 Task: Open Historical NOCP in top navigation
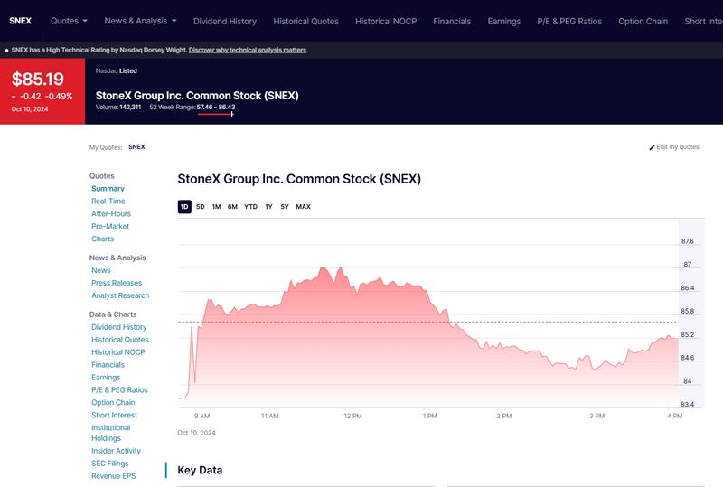point(386,21)
